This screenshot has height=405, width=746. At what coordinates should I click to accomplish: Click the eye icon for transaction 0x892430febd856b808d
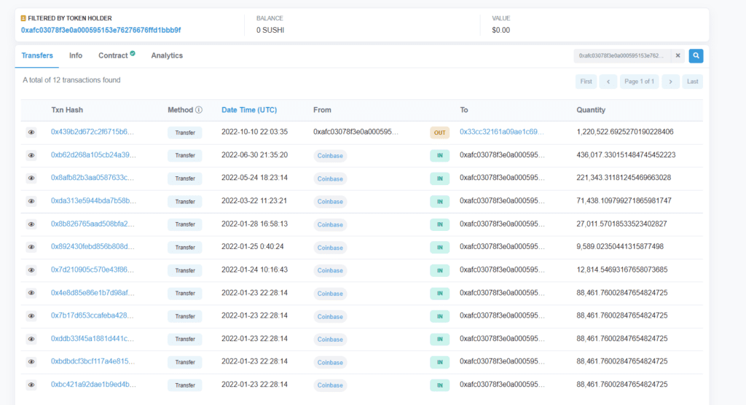[31, 247]
